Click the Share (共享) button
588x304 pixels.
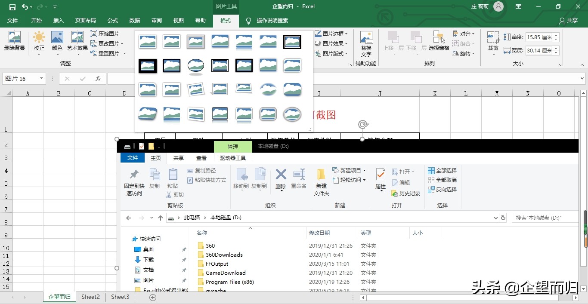(568, 21)
